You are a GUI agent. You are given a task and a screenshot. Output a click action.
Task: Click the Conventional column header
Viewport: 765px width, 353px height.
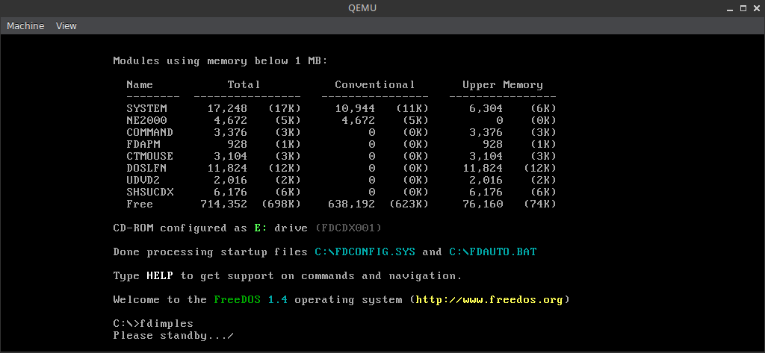tap(375, 84)
